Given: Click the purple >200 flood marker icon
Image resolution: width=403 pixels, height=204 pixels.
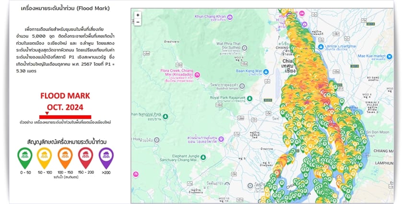Looking at the screenshot, I should point(106,157).
